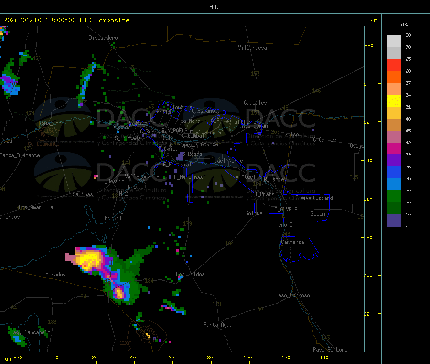The height and width of the screenshot is (364, 430).
Task: Click the slate 5-10 dBZ legend swatch
Action: click(394, 221)
